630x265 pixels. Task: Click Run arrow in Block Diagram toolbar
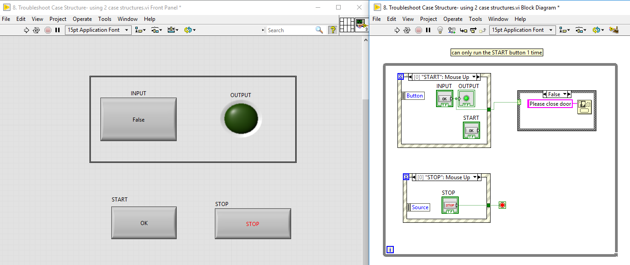tap(397, 30)
